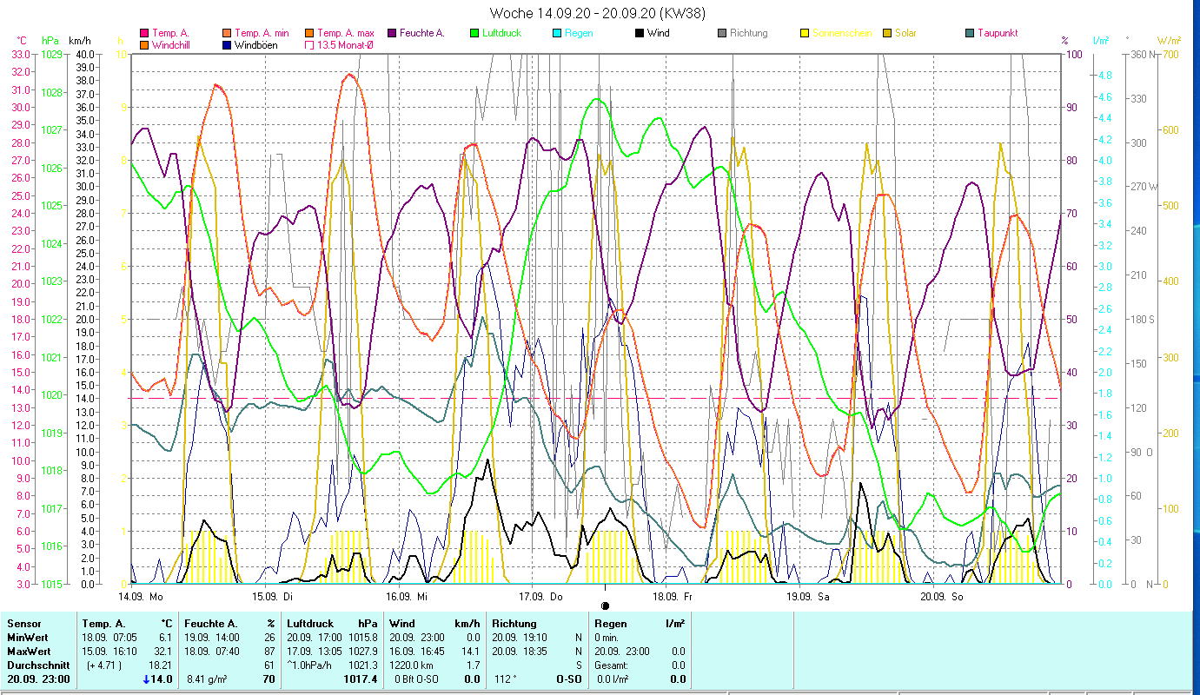Click the '0 Bft O-SO' wind strength value

pos(418,678)
